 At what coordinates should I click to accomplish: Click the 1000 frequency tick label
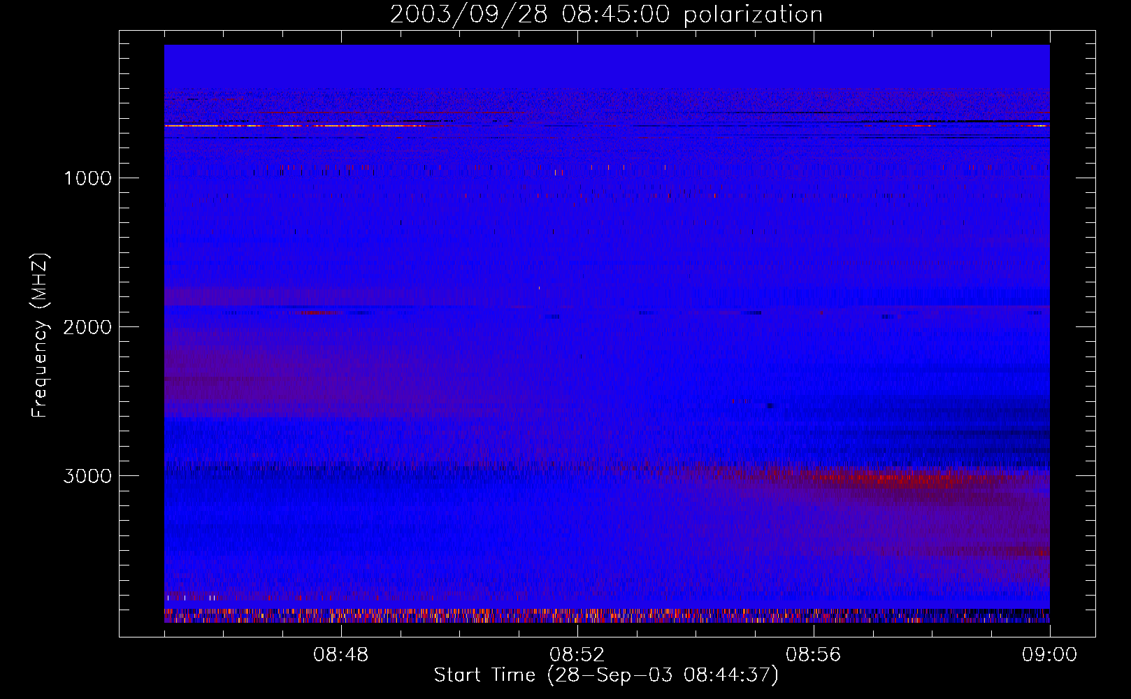[87, 178]
